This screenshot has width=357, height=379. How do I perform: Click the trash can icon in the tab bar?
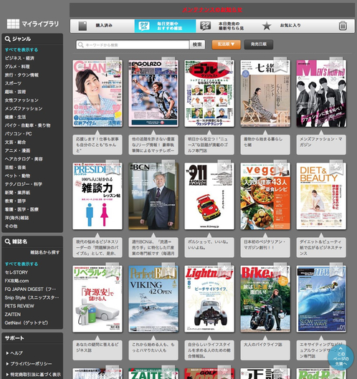click(x=343, y=26)
